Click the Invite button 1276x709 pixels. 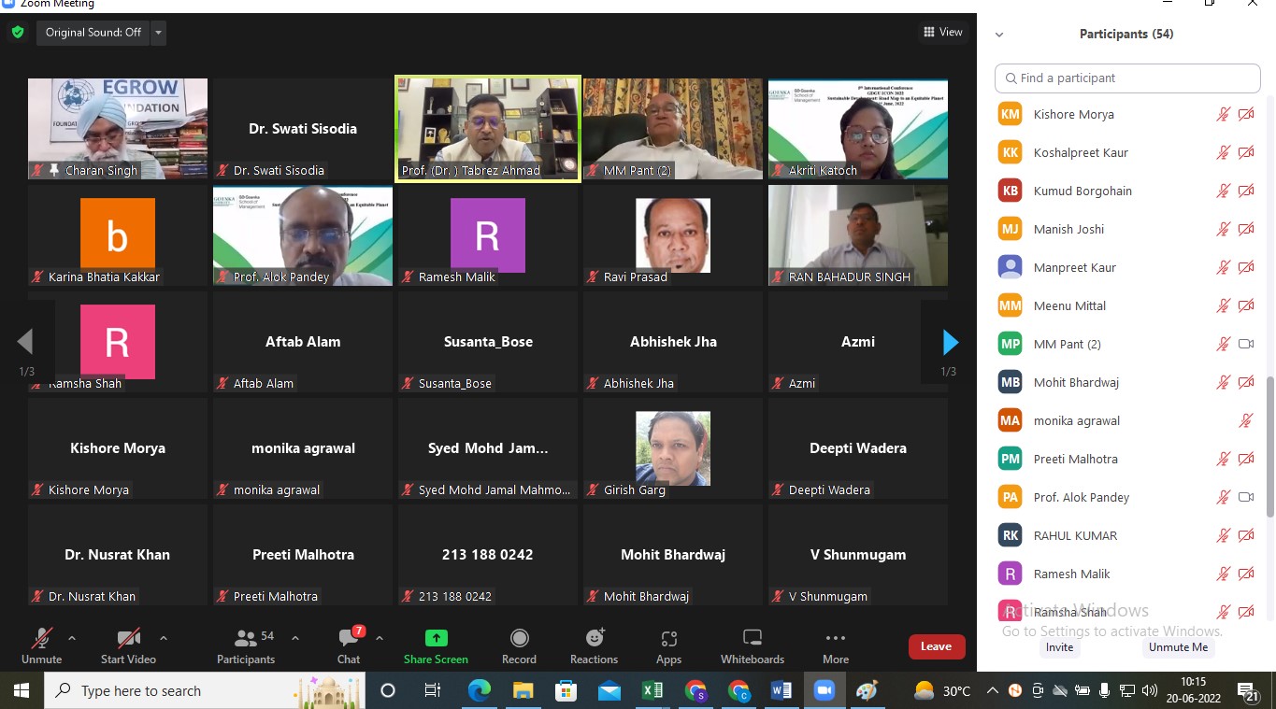pos(1059,647)
